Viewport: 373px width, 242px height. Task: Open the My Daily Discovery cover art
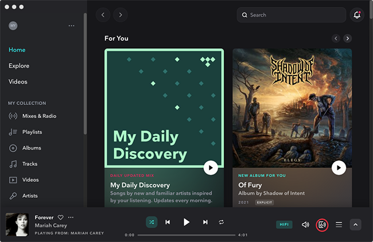pos(164,108)
